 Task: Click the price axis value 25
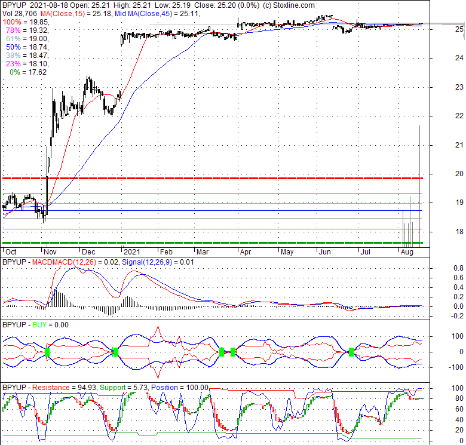(x=459, y=29)
